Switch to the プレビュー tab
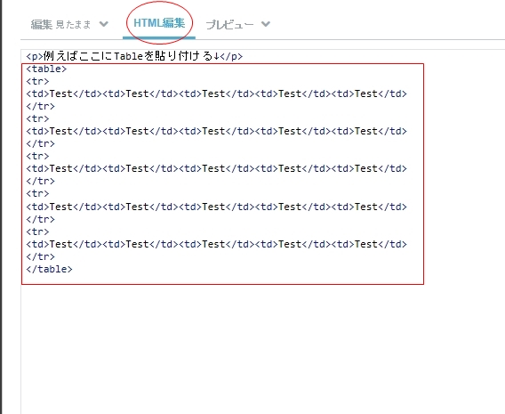505x414 pixels. (229, 25)
